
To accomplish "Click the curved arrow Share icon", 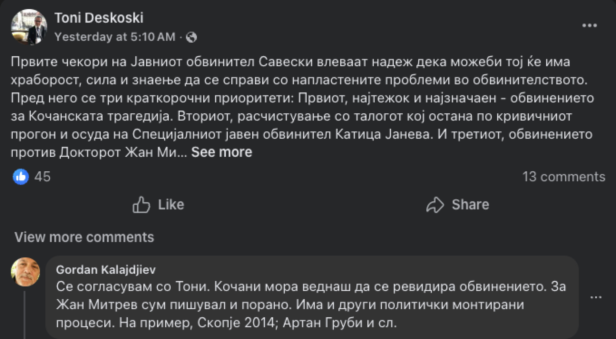I will (435, 205).
